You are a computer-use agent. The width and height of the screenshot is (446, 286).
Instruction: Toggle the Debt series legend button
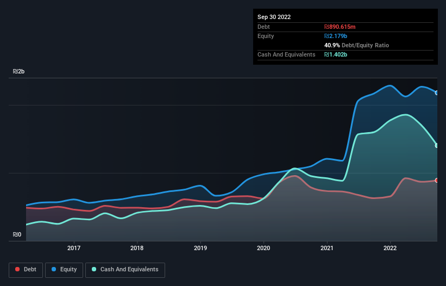coord(26,270)
